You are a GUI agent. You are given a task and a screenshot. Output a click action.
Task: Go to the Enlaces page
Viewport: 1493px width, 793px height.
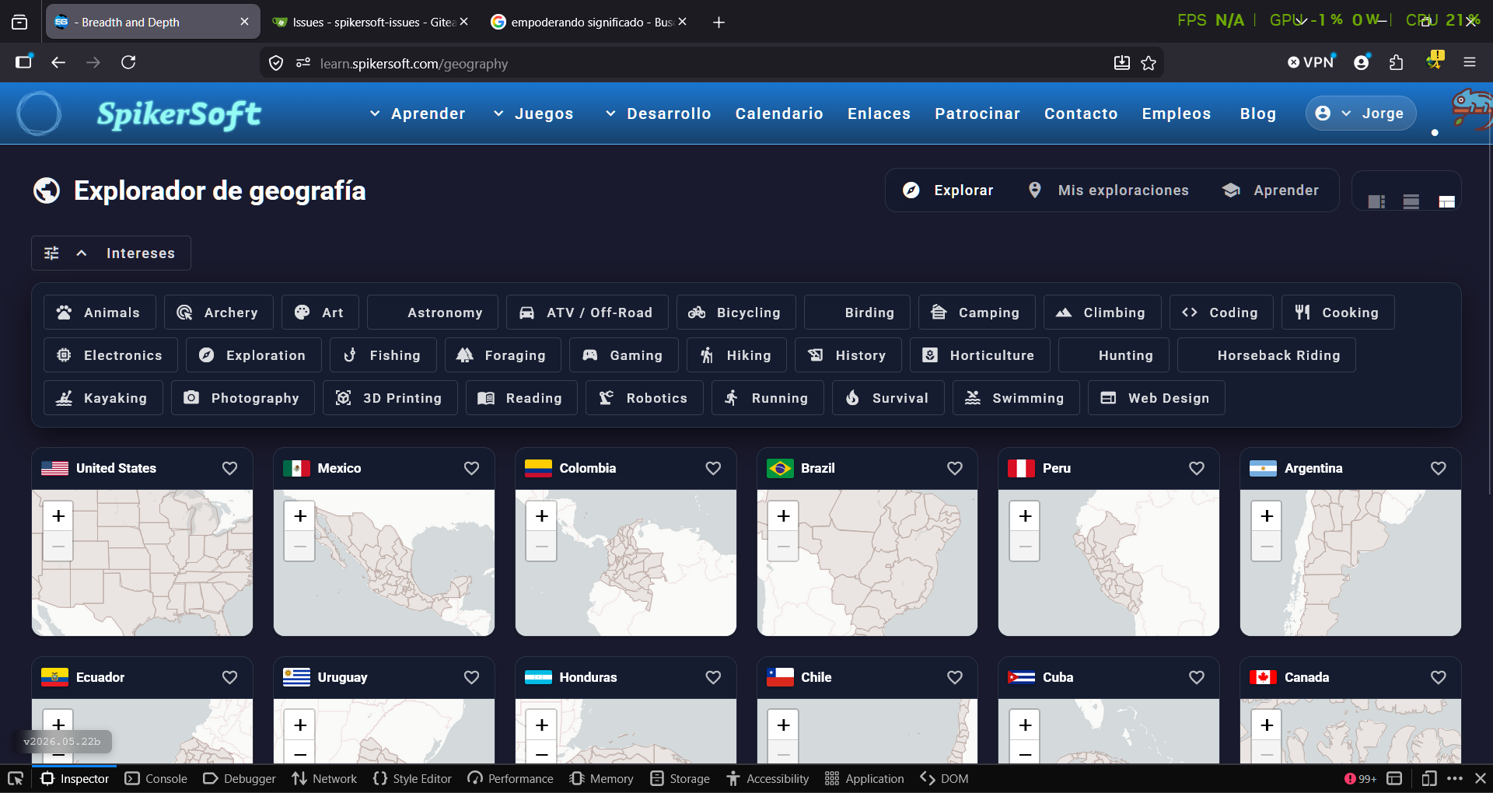point(879,114)
